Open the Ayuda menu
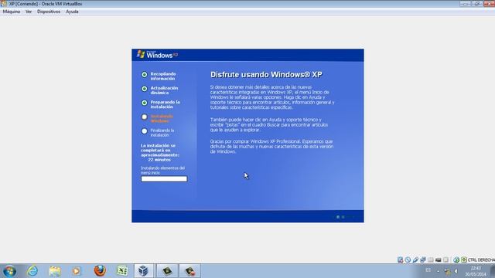This screenshot has width=495, height=278. 72,12
